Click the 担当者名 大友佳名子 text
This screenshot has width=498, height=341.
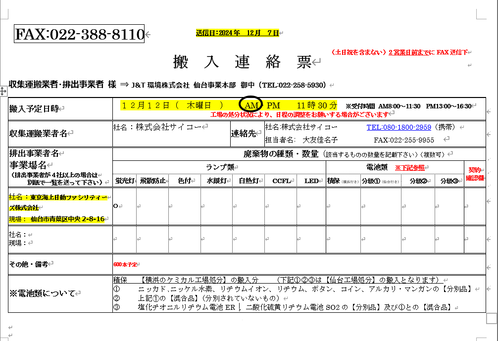(x=301, y=140)
